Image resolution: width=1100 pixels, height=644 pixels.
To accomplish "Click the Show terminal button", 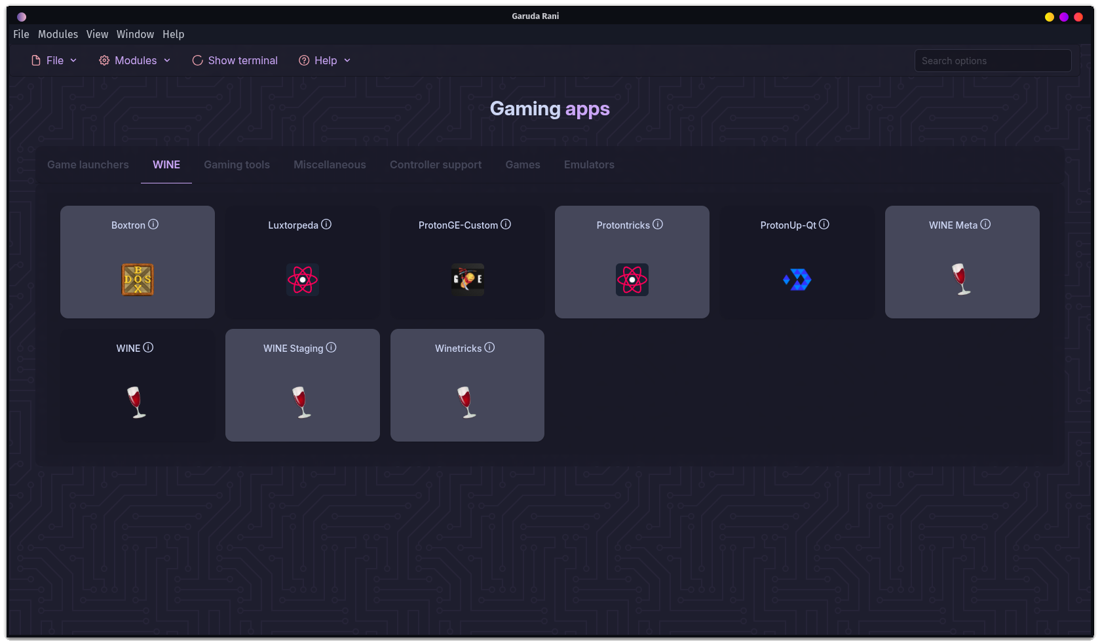I will click(235, 60).
